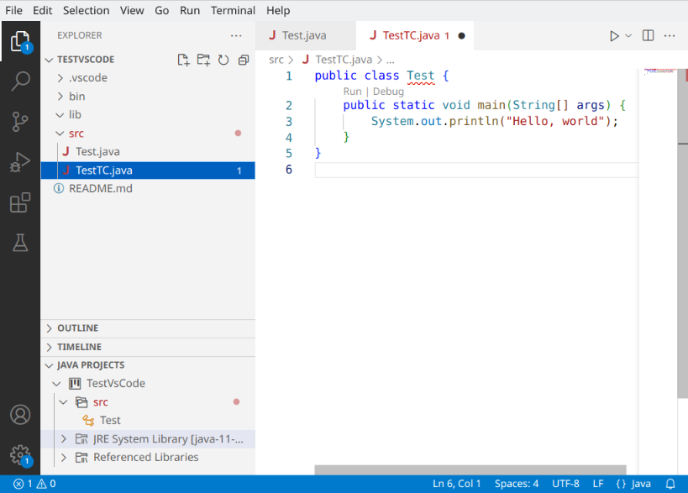Open the Go menu
This screenshot has height=493, width=688.
(x=162, y=11)
